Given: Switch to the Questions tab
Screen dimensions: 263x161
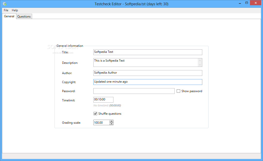Looking at the screenshot, I should click(x=24, y=17).
